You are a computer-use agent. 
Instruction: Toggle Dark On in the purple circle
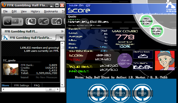pyautogui.click(x=125, y=64)
